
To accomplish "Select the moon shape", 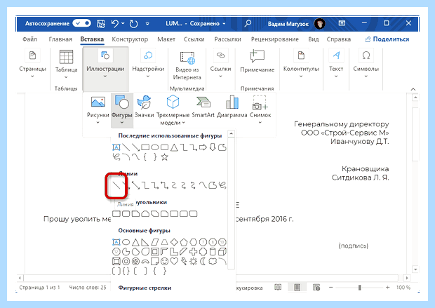I will [203, 262].
